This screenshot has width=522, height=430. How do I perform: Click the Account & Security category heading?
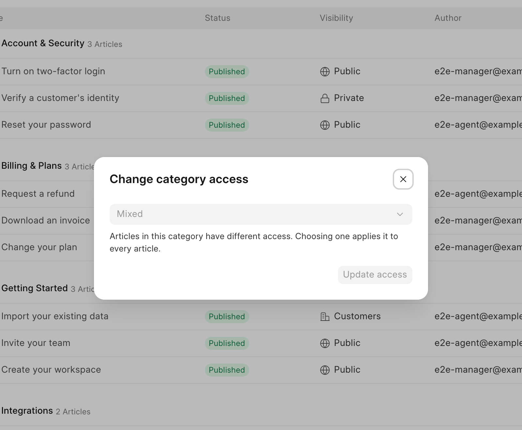[43, 43]
